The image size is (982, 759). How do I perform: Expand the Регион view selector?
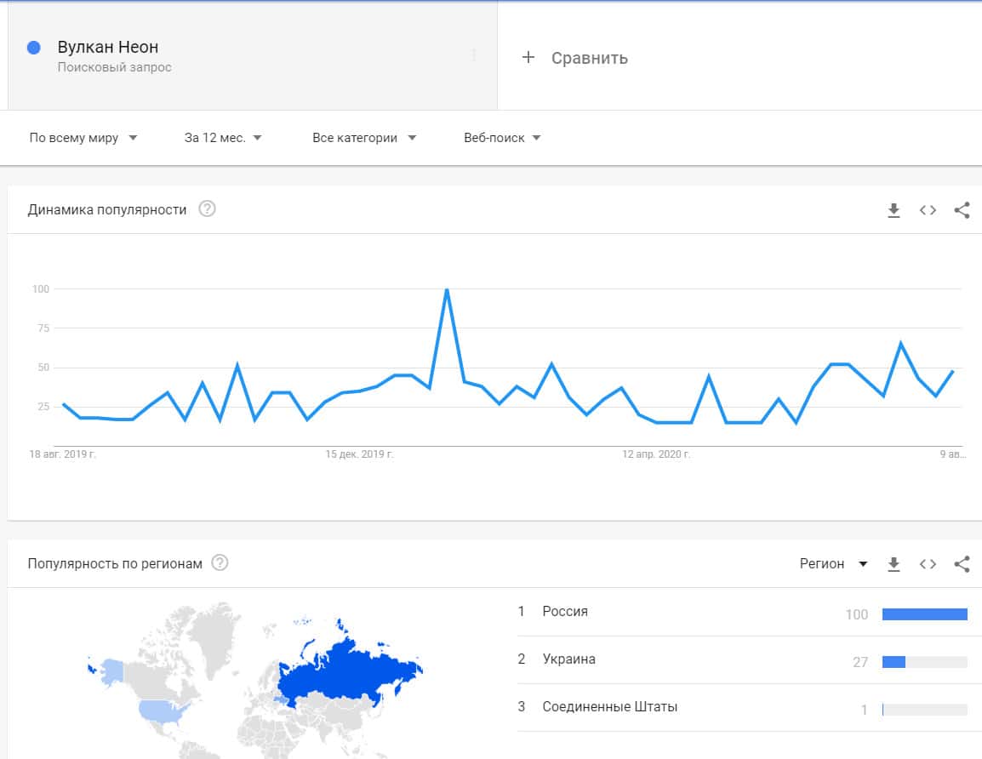click(833, 563)
